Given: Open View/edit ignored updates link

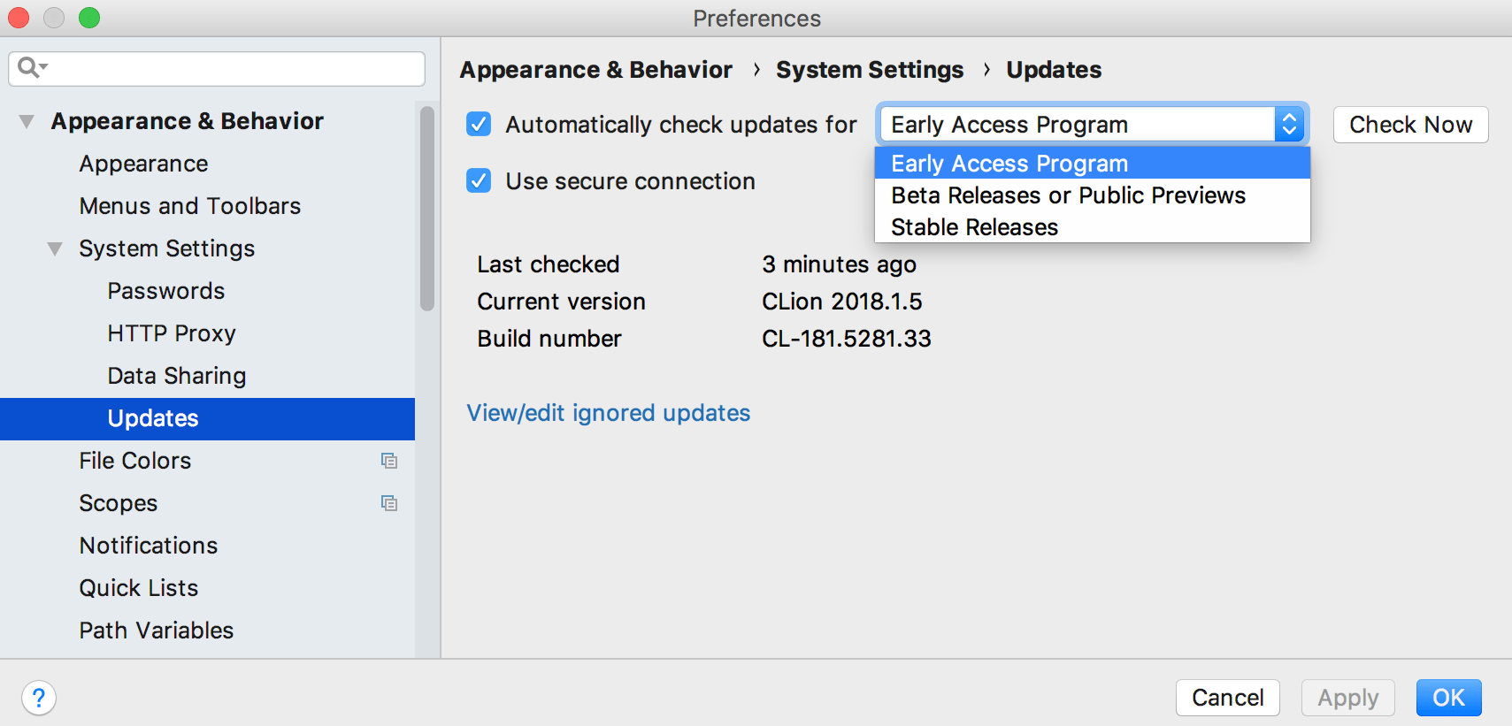Looking at the screenshot, I should pyautogui.click(x=608, y=413).
